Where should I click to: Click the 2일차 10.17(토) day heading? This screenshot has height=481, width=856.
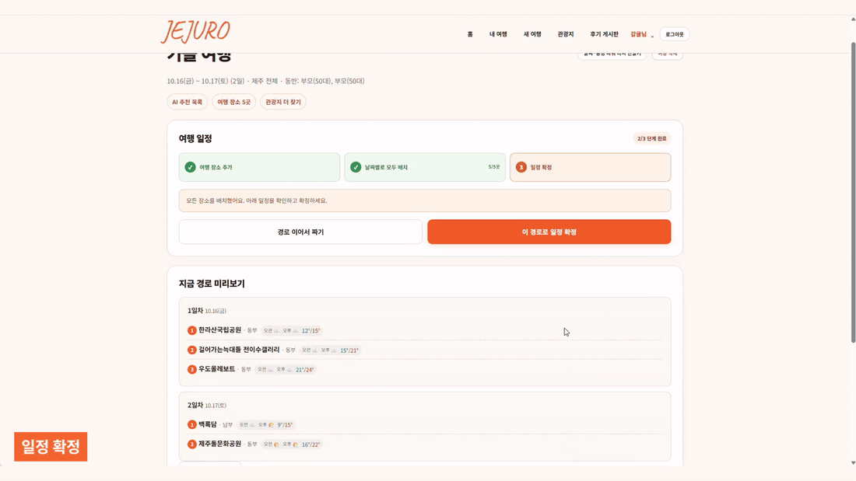[x=207, y=405]
